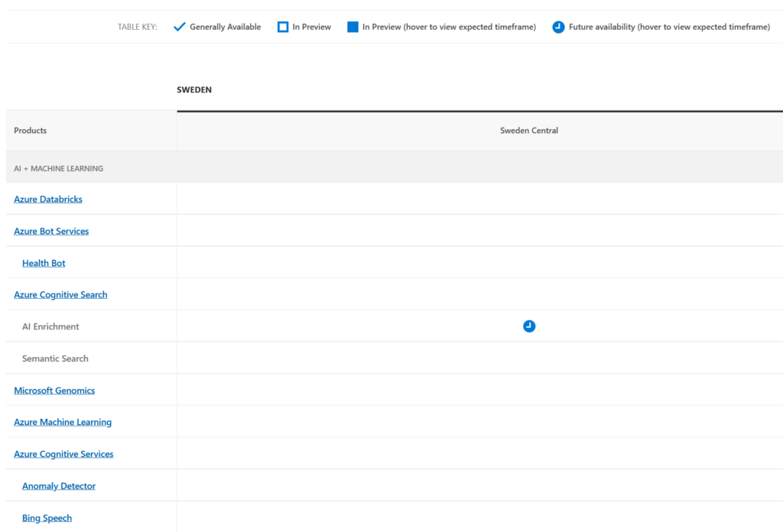Open the Azure Machine Learning link

[x=63, y=422]
